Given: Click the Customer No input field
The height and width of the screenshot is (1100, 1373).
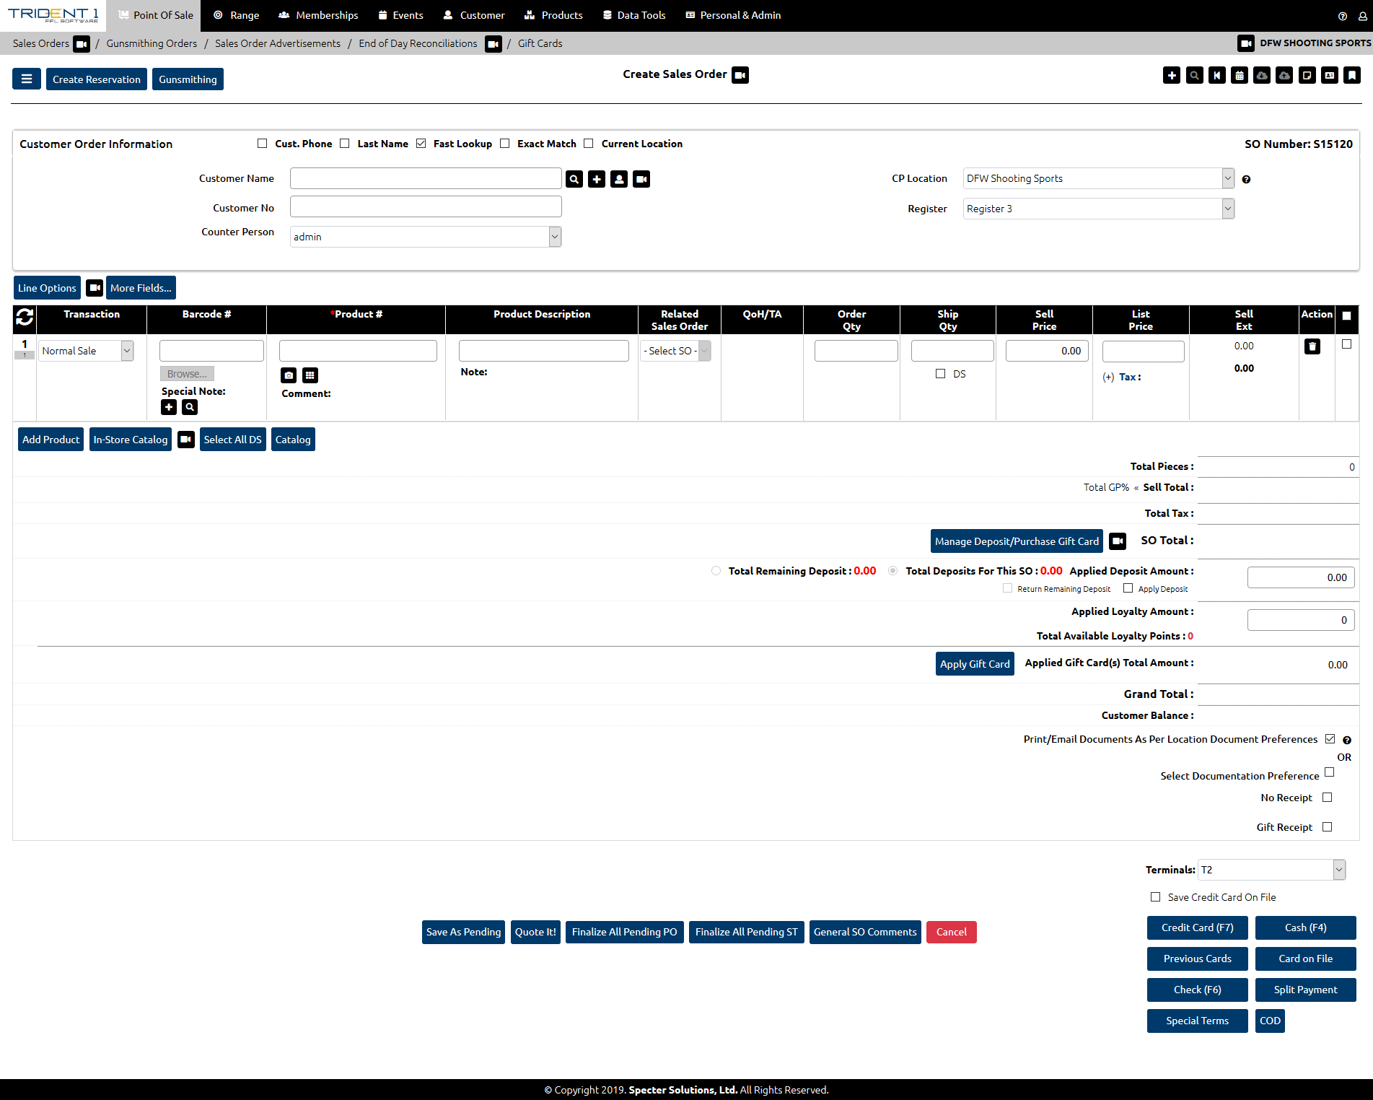Looking at the screenshot, I should pos(426,207).
